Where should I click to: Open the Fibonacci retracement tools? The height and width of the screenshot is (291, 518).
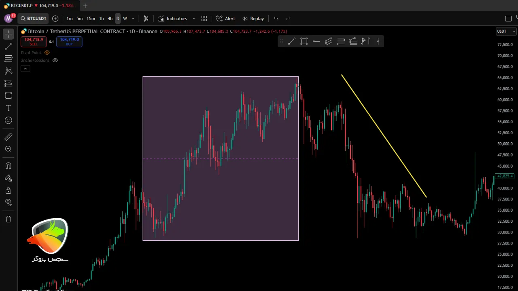tap(8, 59)
